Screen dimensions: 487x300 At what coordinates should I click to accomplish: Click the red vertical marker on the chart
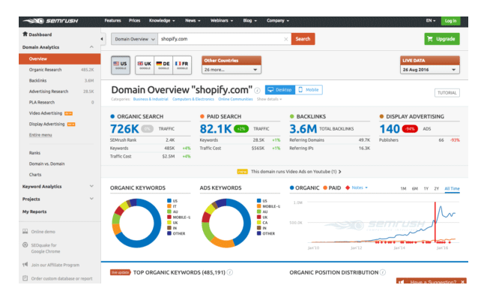(x=435, y=222)
